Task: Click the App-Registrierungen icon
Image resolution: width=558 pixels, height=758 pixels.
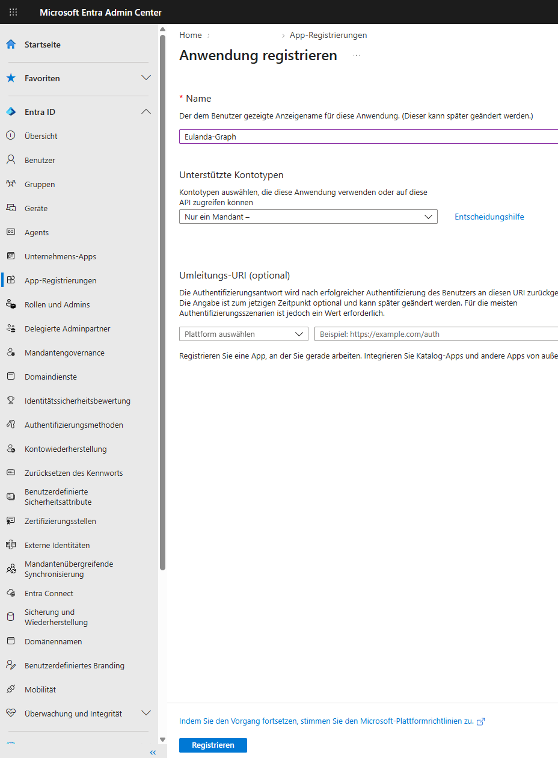Action: click(11, 280)
